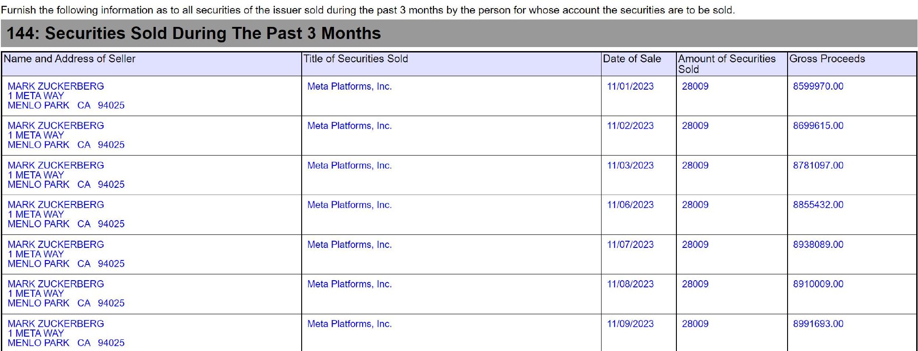Click 'MARK ZUCKERBERG' in the 11/09/2023 row
Screen dimensions: 918x351
coord(56,324)
